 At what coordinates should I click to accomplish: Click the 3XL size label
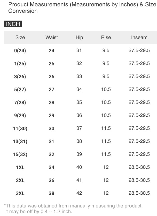[20, 193]
